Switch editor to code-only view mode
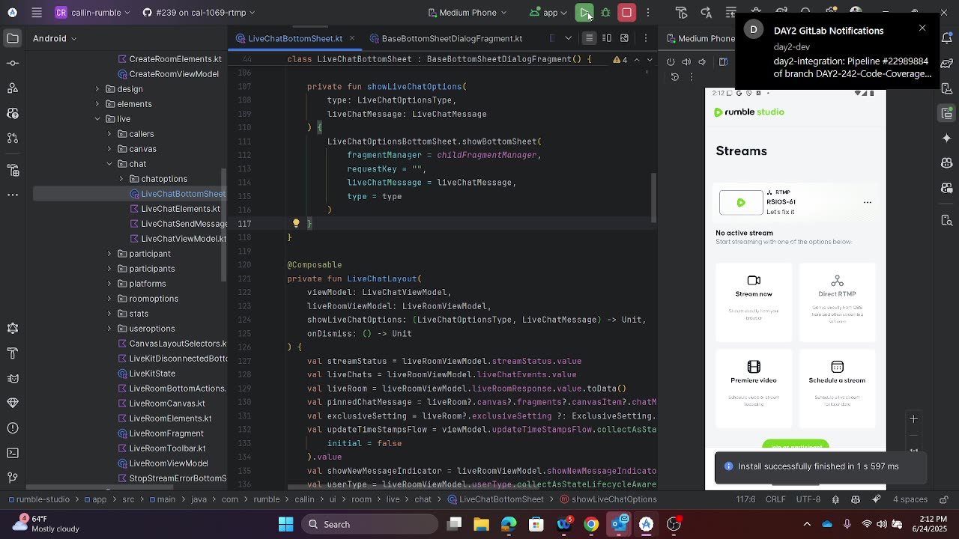This screenshot has height=539, width=959. [x=590, y=38]
